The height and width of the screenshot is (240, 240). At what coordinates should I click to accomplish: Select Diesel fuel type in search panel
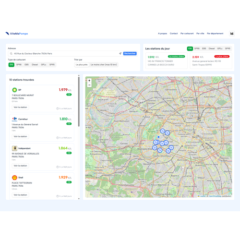(35, 65)
